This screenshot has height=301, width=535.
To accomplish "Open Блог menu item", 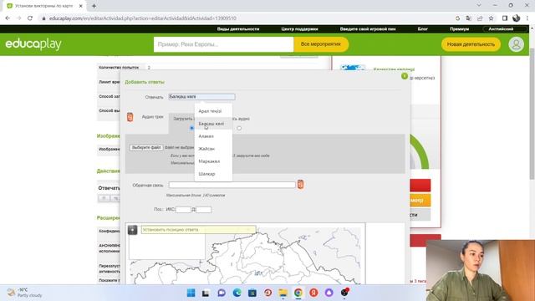I will pyautogui.click(x=423, y=29).
